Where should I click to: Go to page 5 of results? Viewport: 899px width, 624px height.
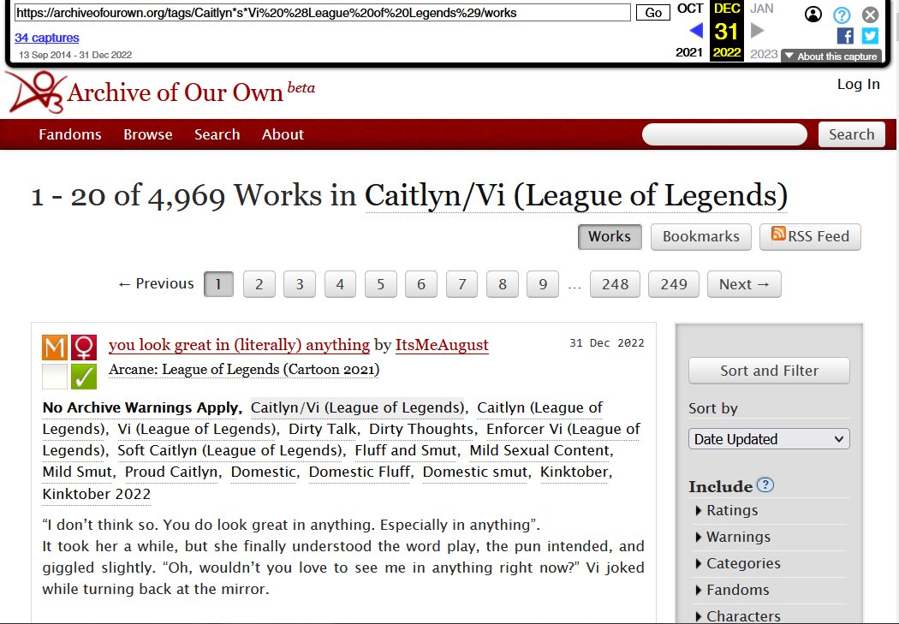point(381,284)
